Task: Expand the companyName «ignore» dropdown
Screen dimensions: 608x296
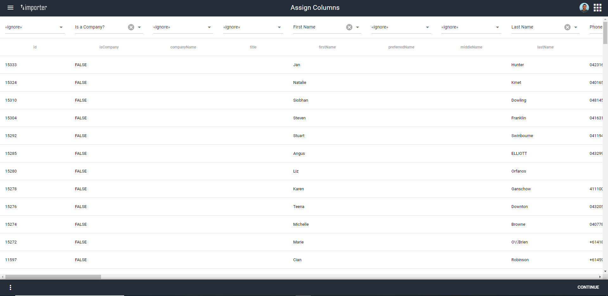Action: click(x=209, y=27)
